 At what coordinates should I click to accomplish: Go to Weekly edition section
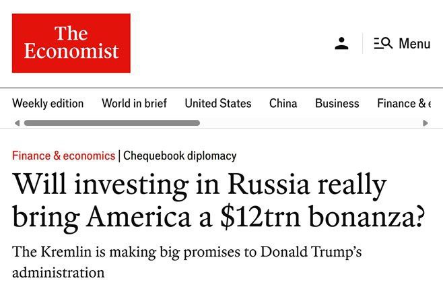pos(48,103)
